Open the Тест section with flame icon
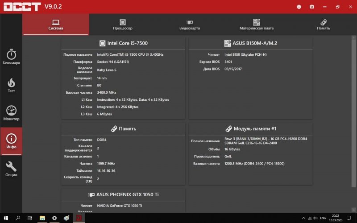Screen dimensions: 357x223 click(x=11, y=85)
